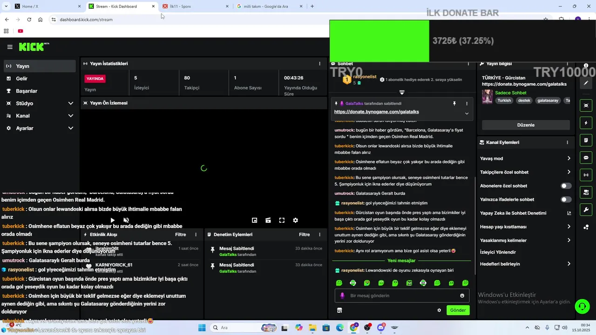Open the shop icon below message box
The width and height of the screenshot is (596, 335).
click(x=339, y=310)
